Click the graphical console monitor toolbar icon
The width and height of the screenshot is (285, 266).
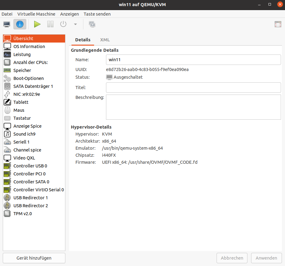click(x=7, y=24)
